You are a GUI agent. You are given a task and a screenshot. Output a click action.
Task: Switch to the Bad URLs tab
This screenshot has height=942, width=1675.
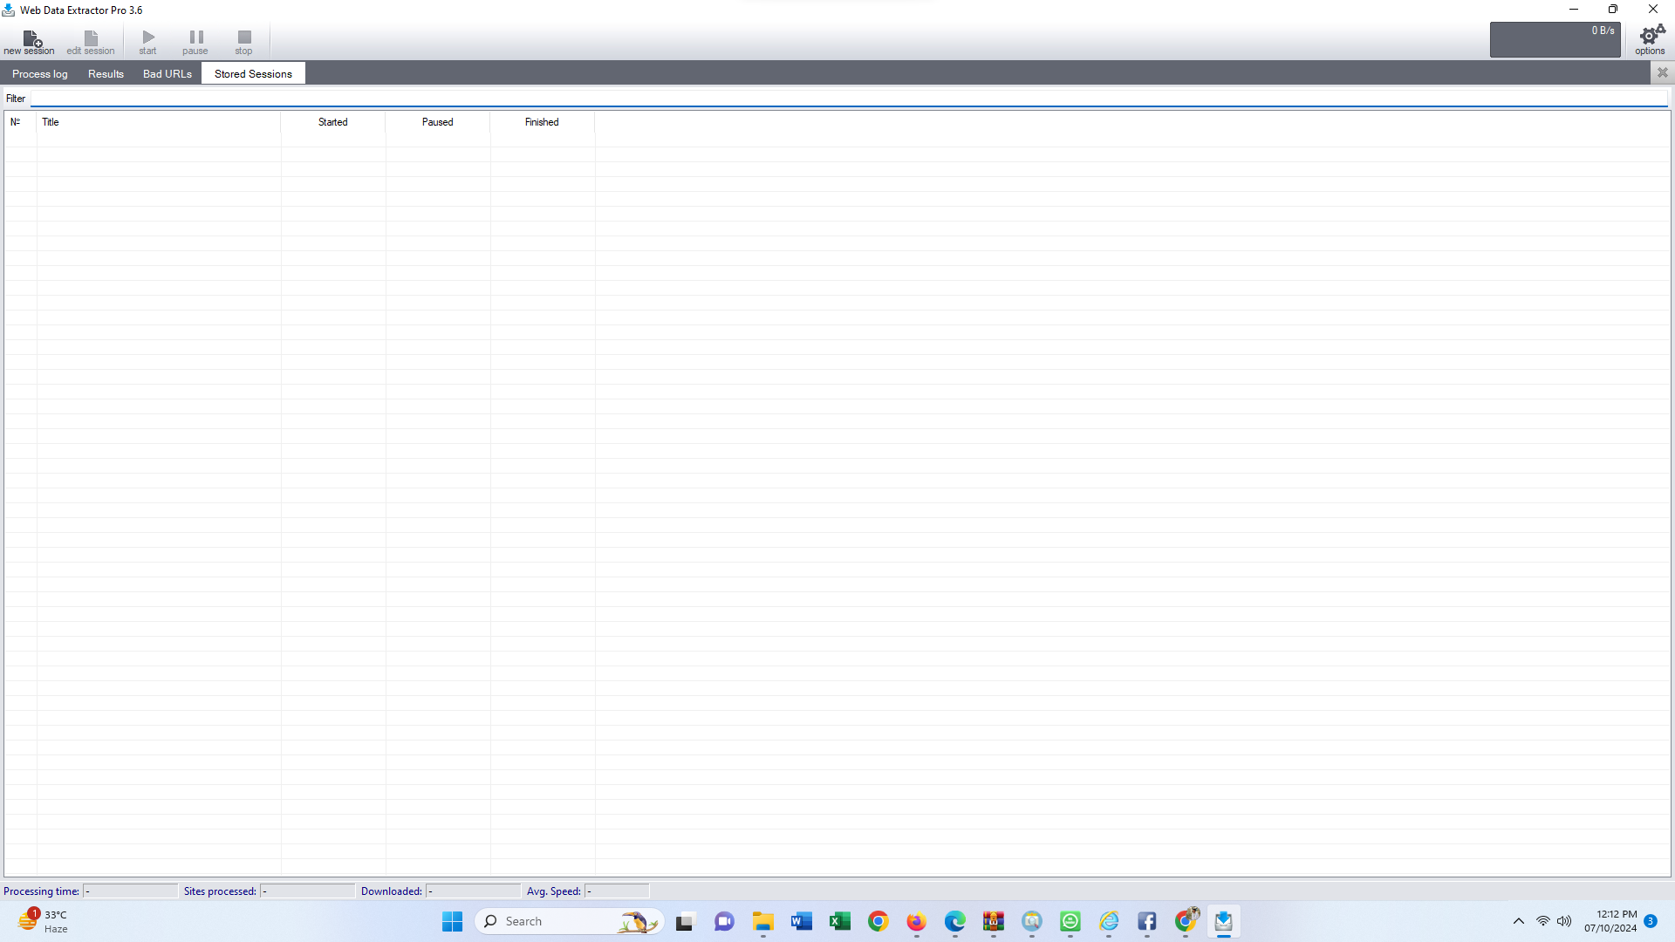tap(167, 73)
